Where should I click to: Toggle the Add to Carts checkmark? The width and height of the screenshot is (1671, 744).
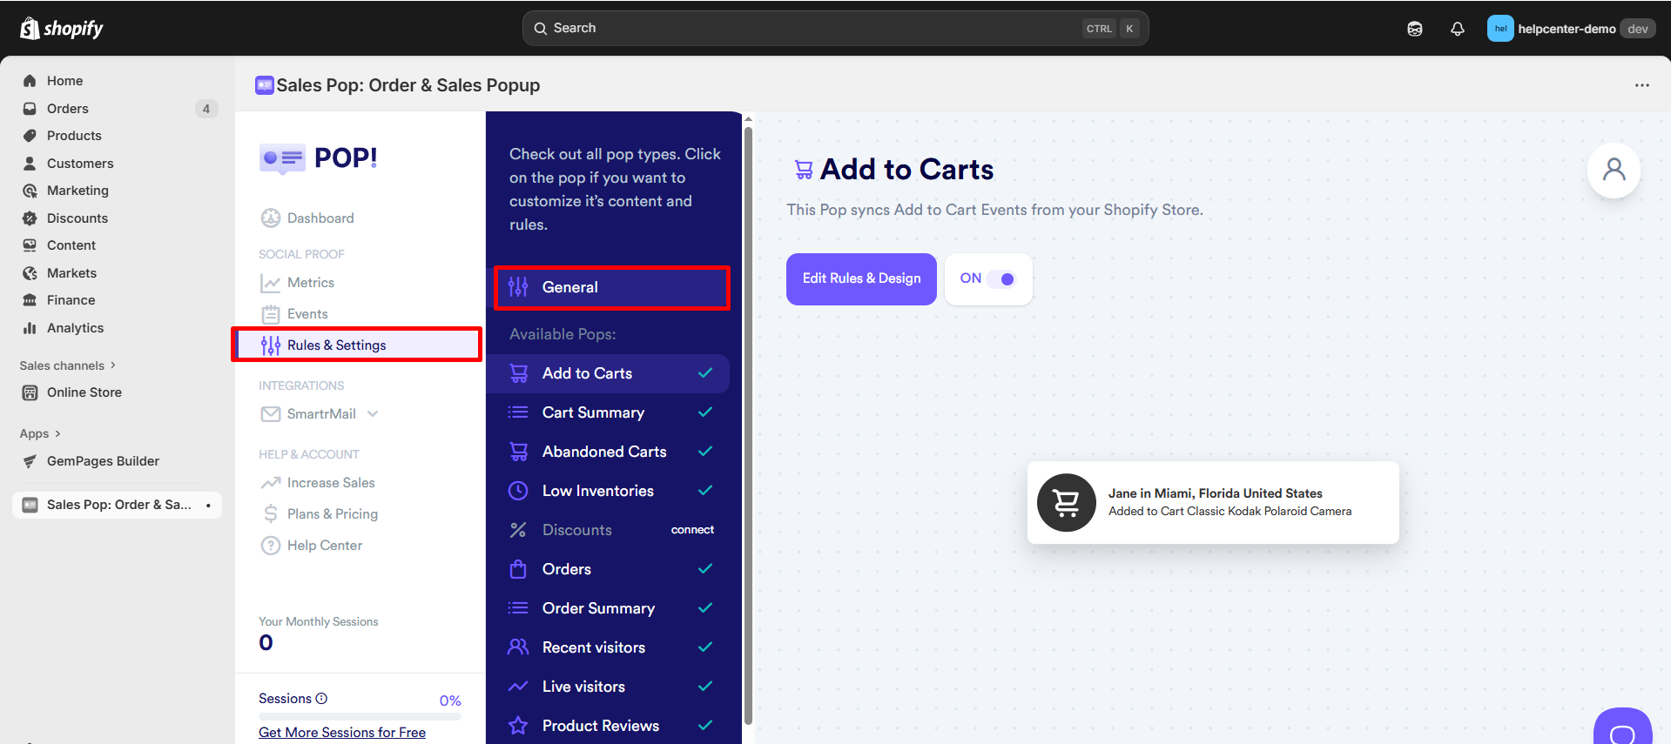[x=705, y=373]
